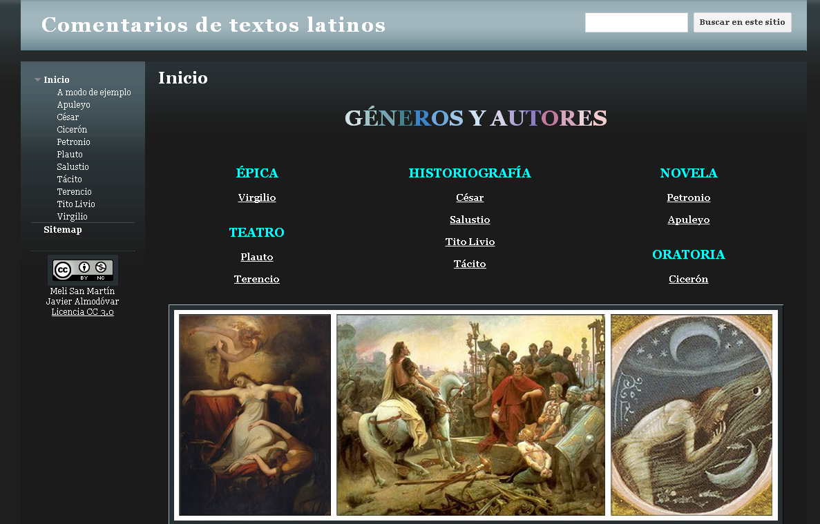Click the white horse and Caesar painting
Viewport: 820px width, 524px height.
470,415
